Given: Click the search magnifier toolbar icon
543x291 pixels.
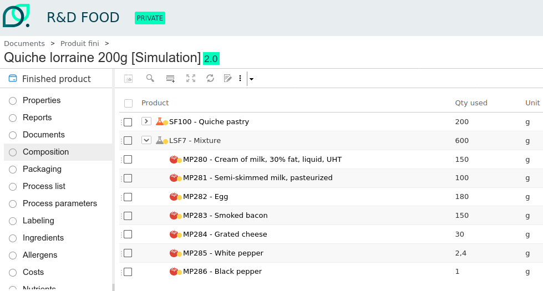Looking at the screenshot, I should [150, 78].
